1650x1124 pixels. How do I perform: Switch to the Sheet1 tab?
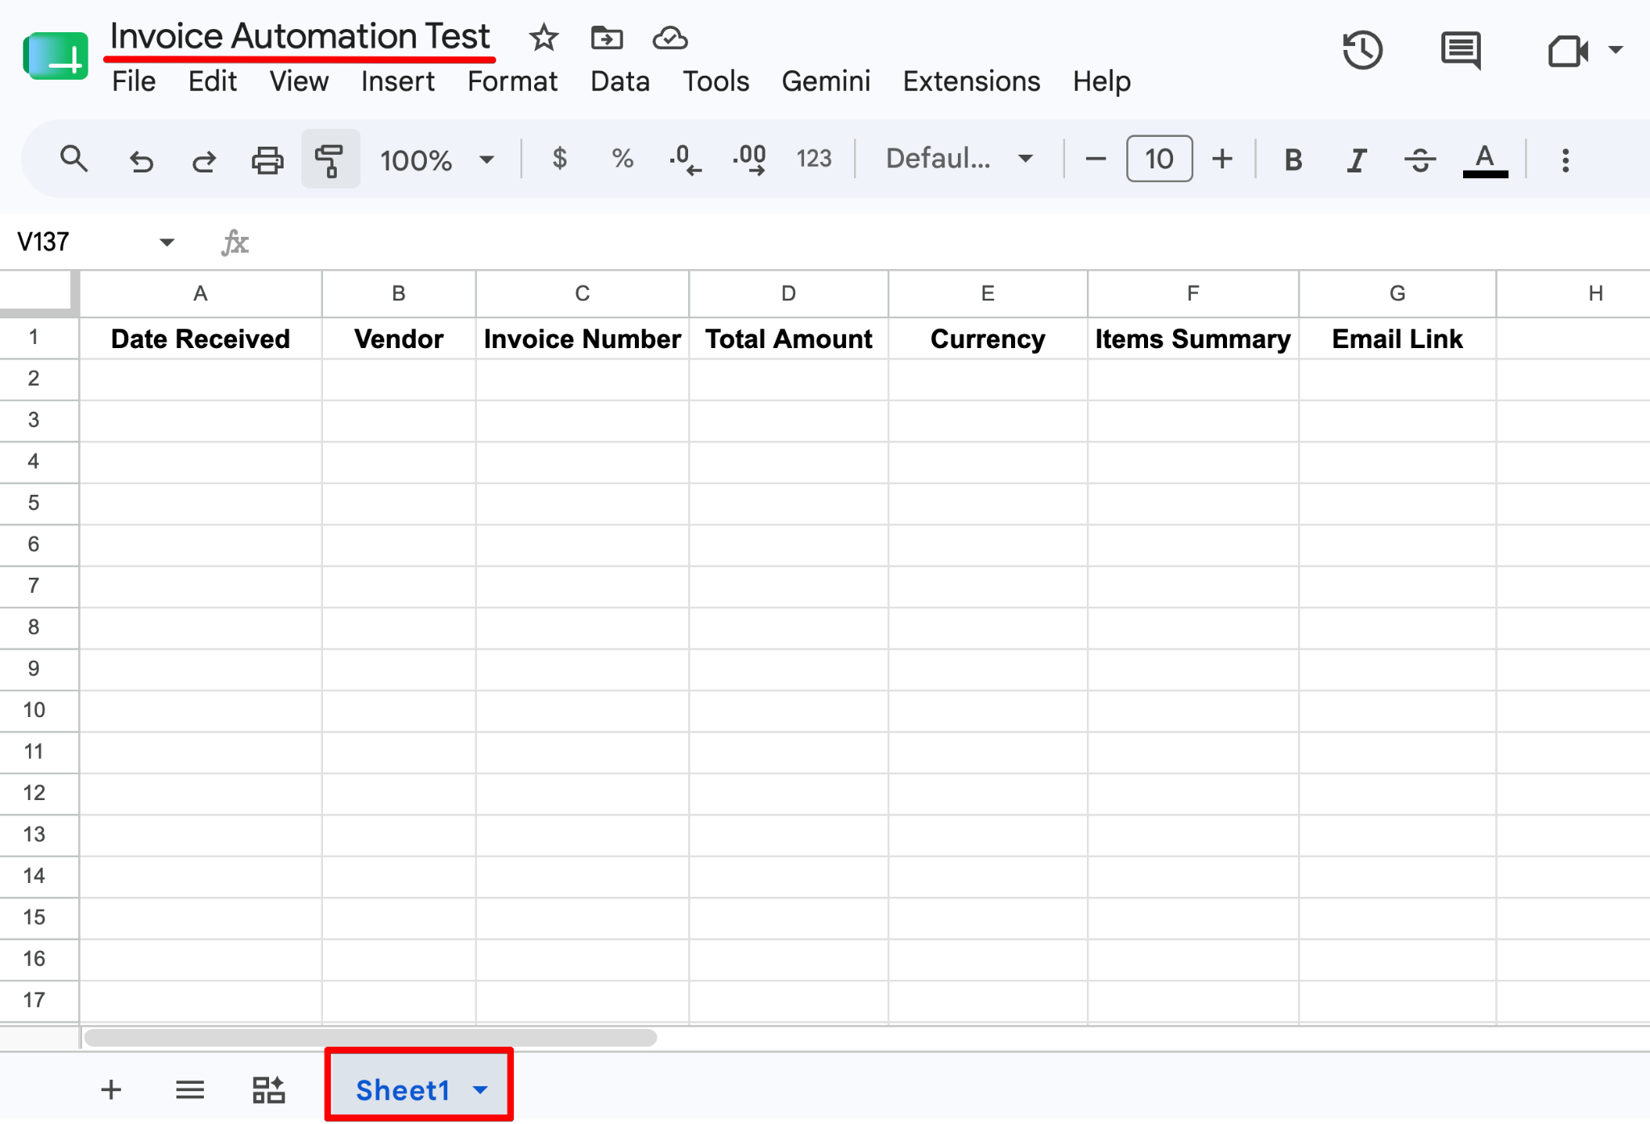click(403, 1090)
